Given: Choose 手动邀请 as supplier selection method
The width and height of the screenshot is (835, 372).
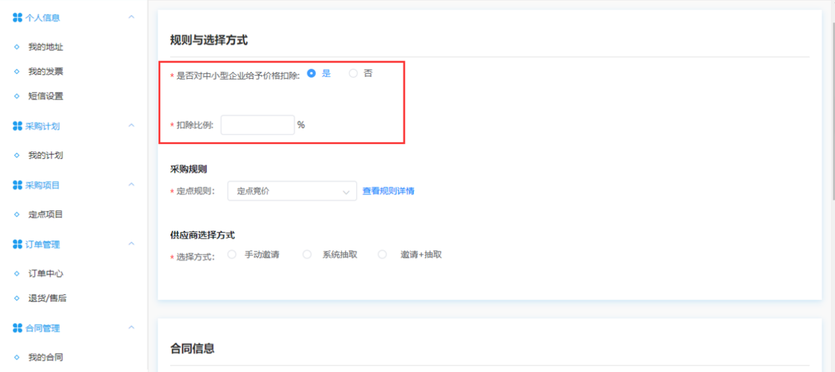Looking at the screenshot, I should (x=232, y=255).
